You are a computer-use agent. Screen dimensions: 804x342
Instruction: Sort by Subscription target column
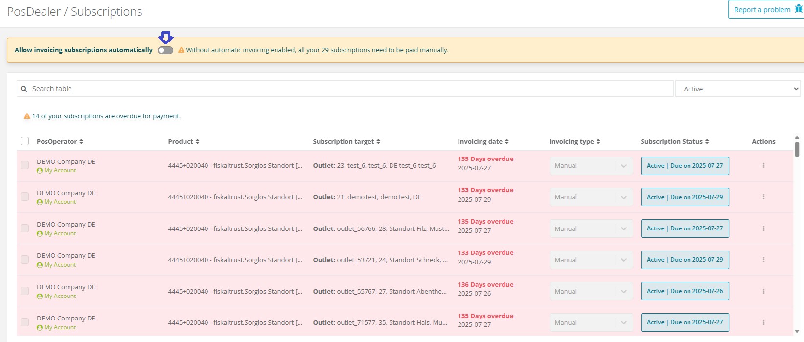click(x=378, y=142)
